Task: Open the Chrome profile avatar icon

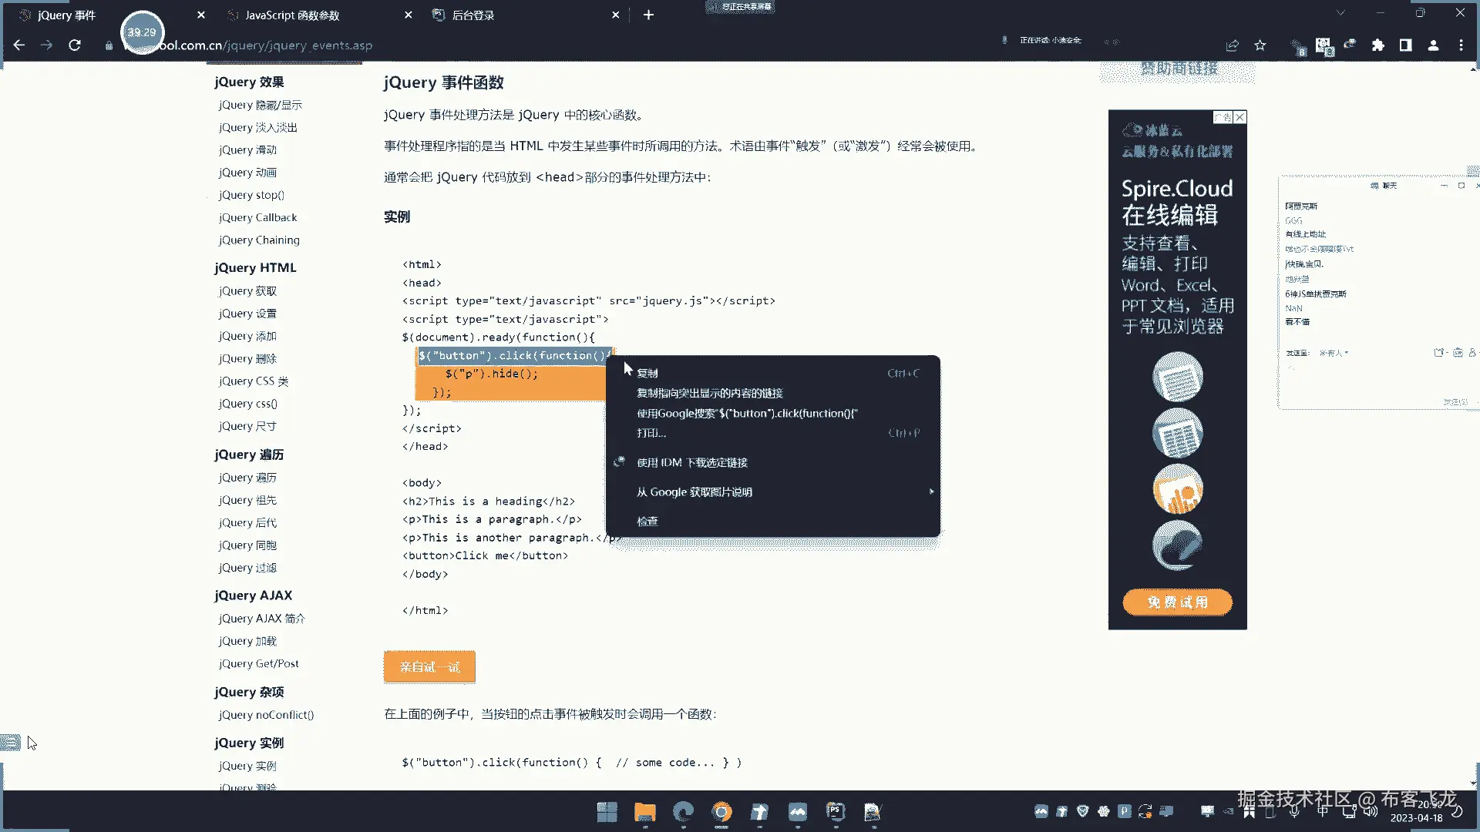Action: tap(1433, 45)
